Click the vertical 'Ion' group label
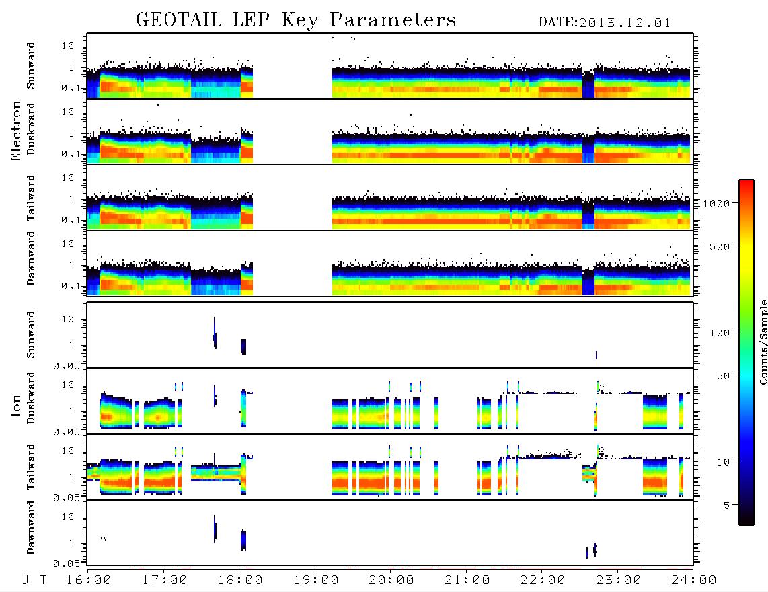 [x=16, y=405]
